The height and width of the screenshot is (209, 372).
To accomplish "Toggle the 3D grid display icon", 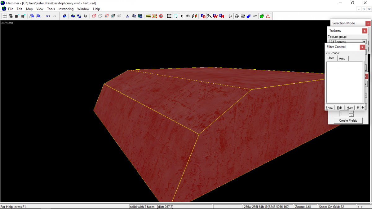I will pyautogui.click(x=11, y=16).
